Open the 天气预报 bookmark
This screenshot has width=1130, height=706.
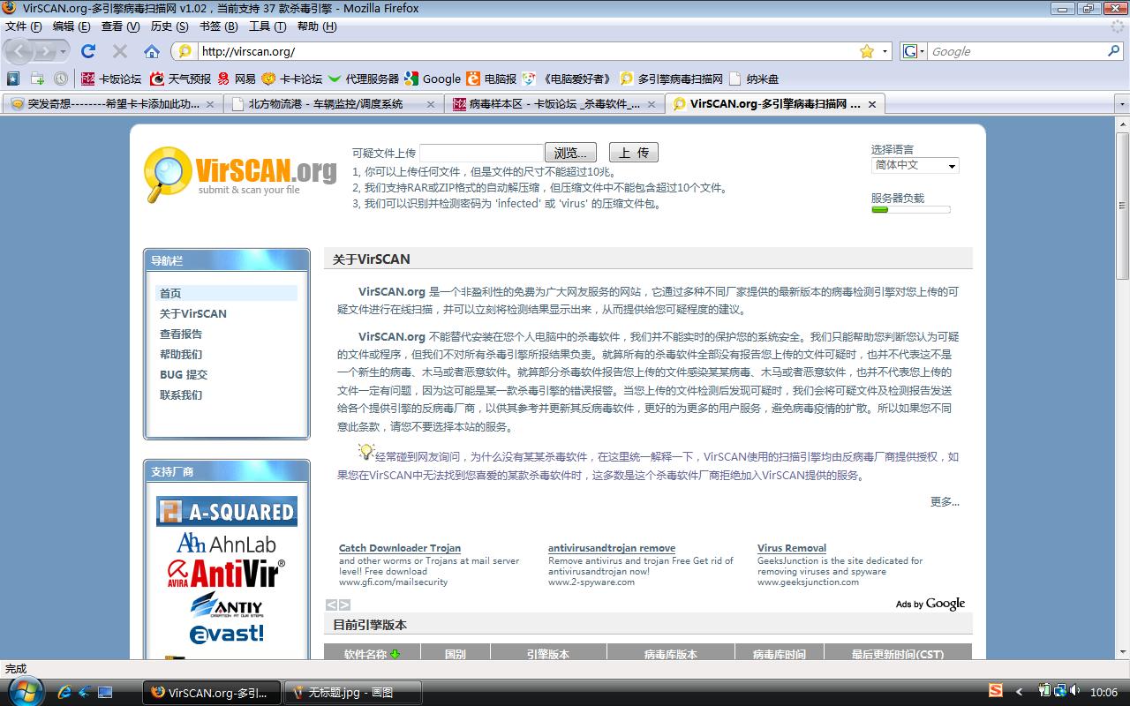(x=180, y=79)
